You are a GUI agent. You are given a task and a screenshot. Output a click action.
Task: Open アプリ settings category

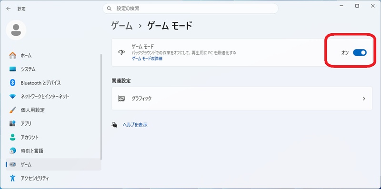53,124
